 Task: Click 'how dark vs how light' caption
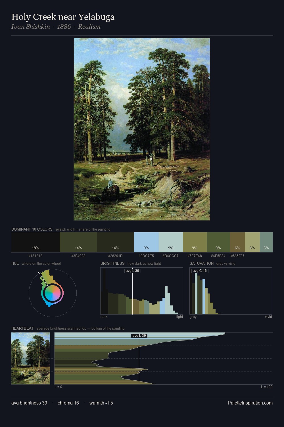coord(144,264)
